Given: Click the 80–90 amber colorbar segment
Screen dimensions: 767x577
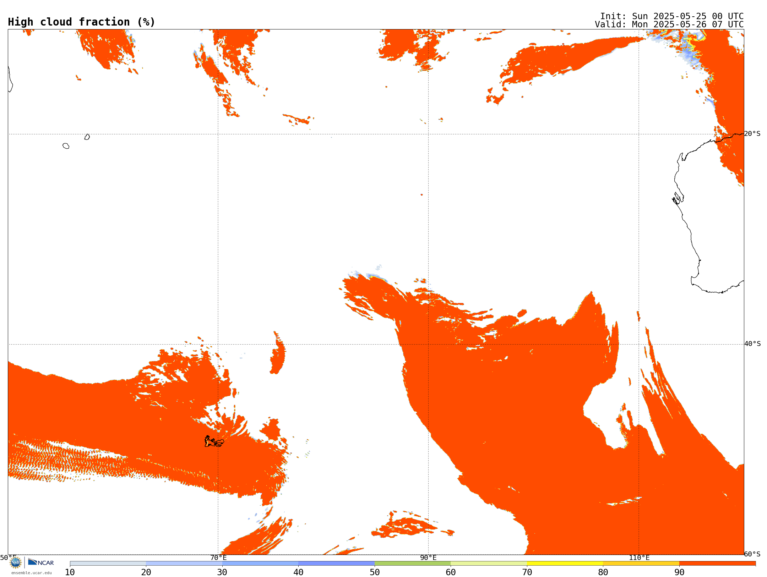Looking at the screenshot, I should 641,564.
